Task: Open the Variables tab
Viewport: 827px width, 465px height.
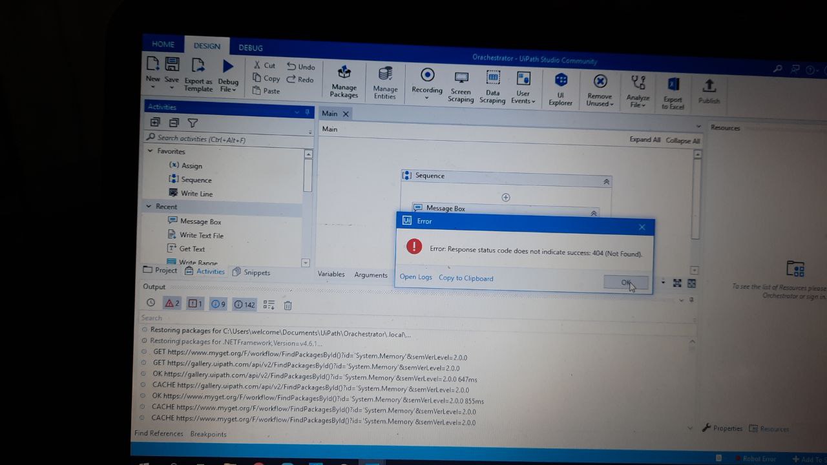Action: [331, 274]
